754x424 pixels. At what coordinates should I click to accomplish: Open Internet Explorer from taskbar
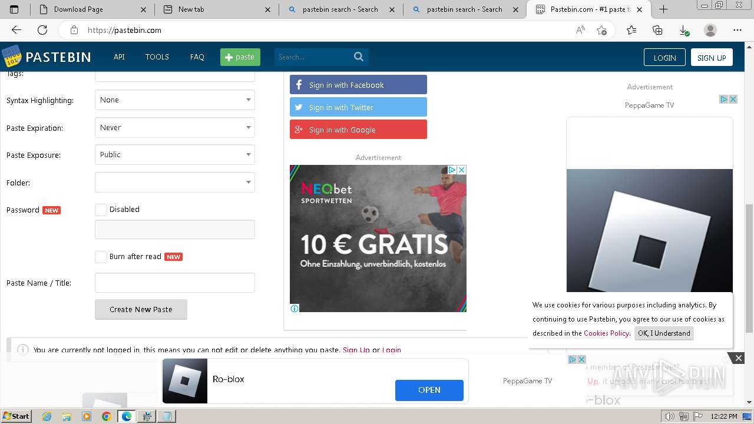47,416
